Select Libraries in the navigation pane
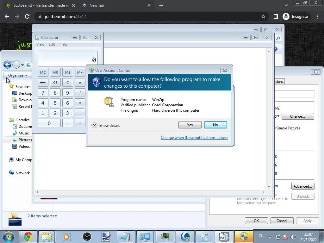 19,120
